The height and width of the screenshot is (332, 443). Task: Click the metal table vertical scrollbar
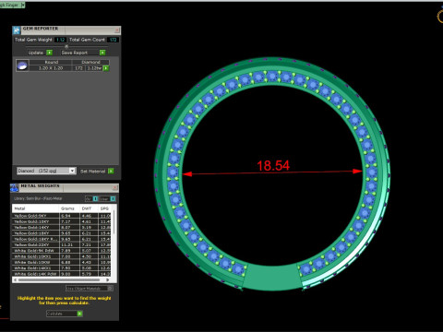pyautogui.click(x=114, y=223)
